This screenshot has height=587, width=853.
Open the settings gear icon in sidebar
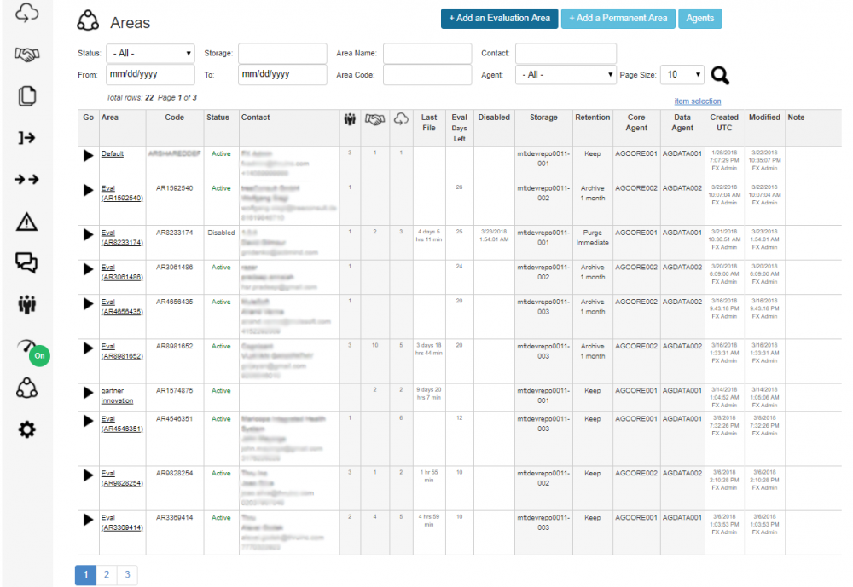coord(27,430)
